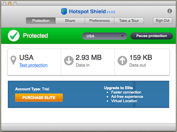This screenshot has height=132, width=177.
Task: Click the location pin icon
Action: pyautogui.click(x=13, y=60)
